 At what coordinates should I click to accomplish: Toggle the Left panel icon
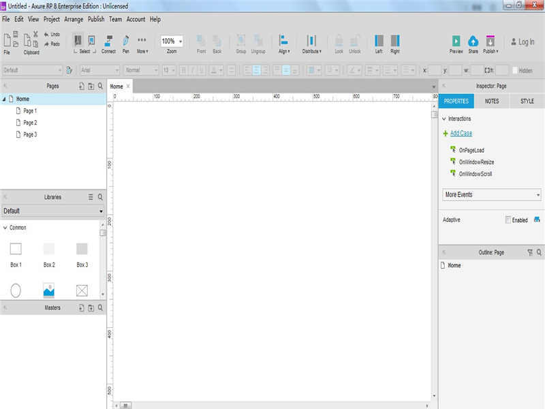click(379, 41)
